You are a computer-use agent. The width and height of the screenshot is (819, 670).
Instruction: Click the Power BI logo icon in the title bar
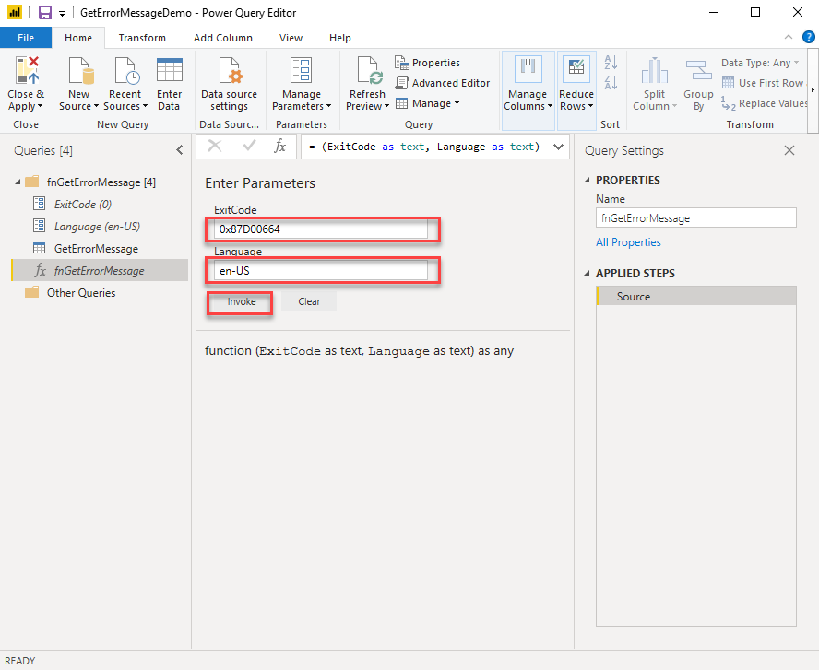tap(15, 13)
